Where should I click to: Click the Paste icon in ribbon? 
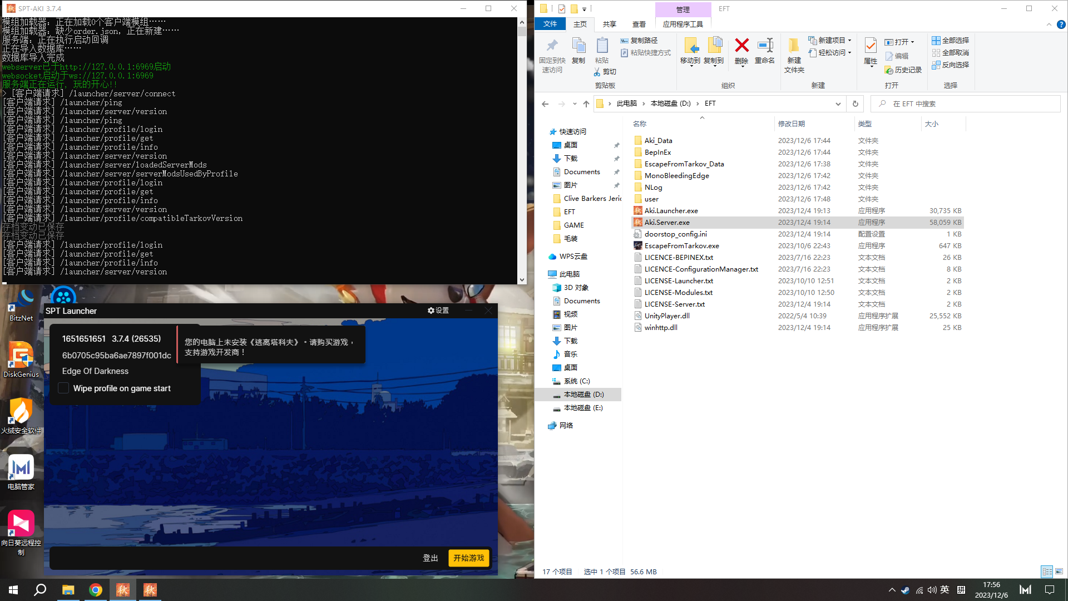pyautogui.click(x=602, y=46)
